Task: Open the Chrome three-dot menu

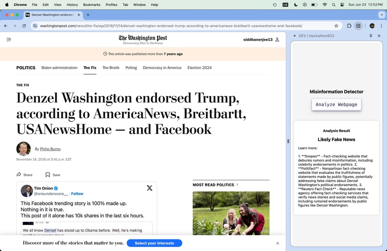Action: click(381, 25)
